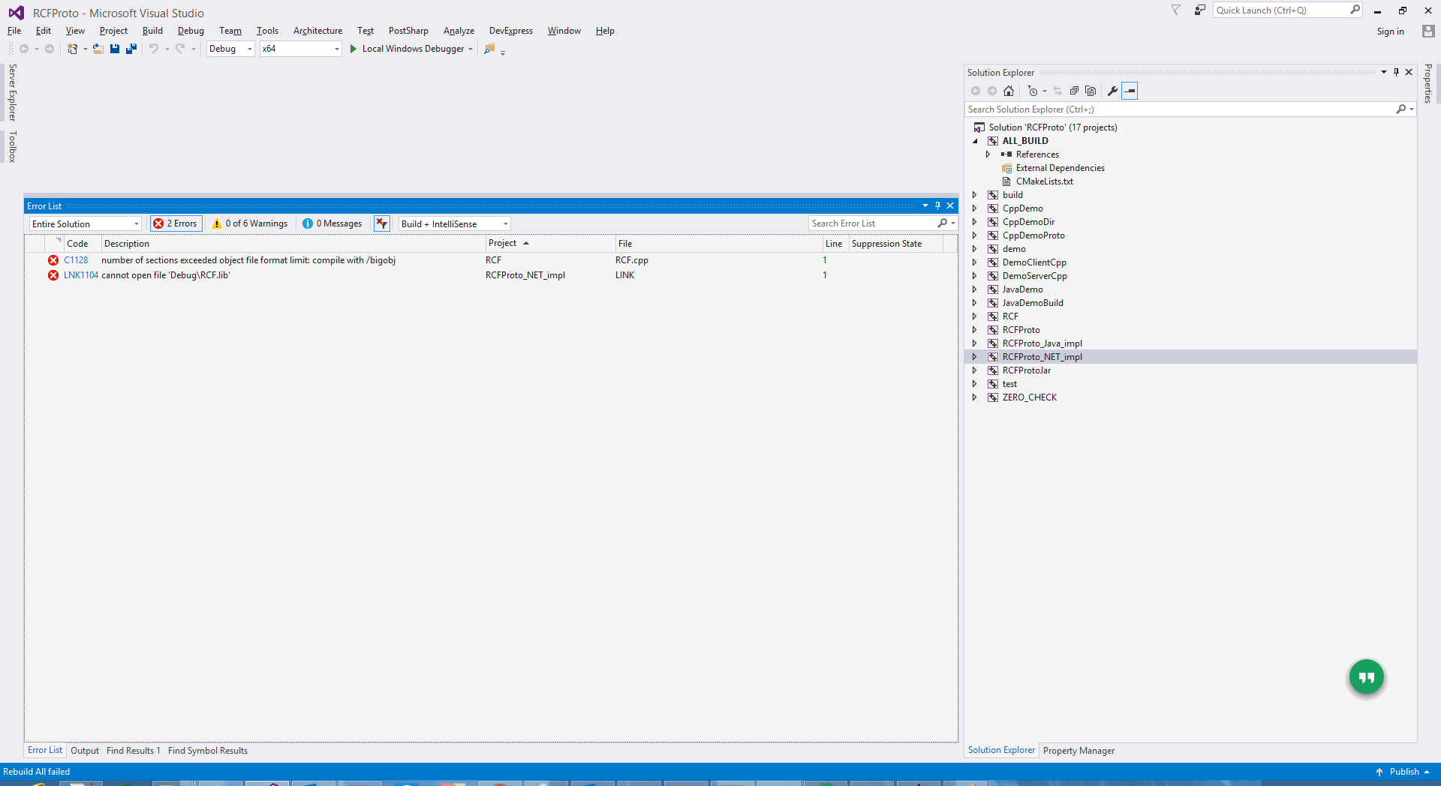Start debugging with the green play icon
The width and height of the screenshot is (1441, 786).
[x=353, y=49]
